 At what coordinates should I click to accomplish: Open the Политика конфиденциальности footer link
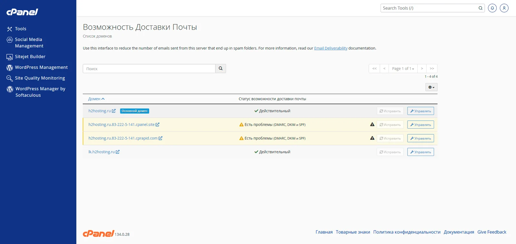pos(407,232)
